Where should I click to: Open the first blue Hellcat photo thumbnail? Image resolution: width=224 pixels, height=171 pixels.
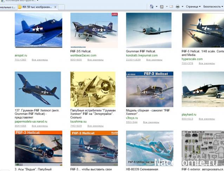(x=38, y=30)
